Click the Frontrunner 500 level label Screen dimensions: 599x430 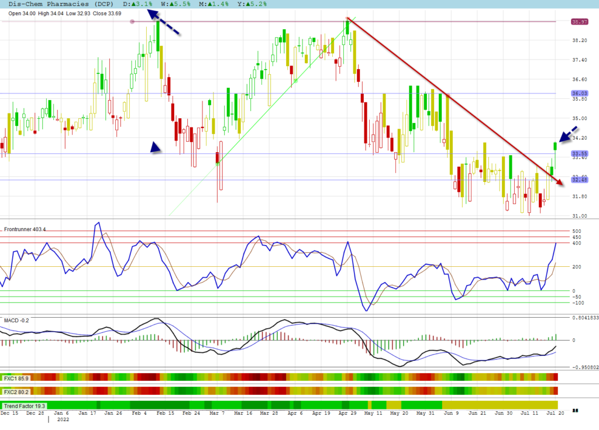[576, 231]
